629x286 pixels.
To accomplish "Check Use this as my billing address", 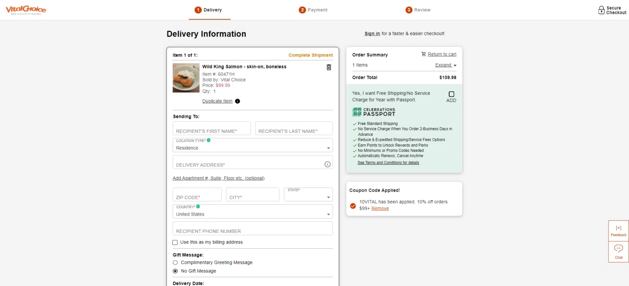I will [x=175, y=242].
